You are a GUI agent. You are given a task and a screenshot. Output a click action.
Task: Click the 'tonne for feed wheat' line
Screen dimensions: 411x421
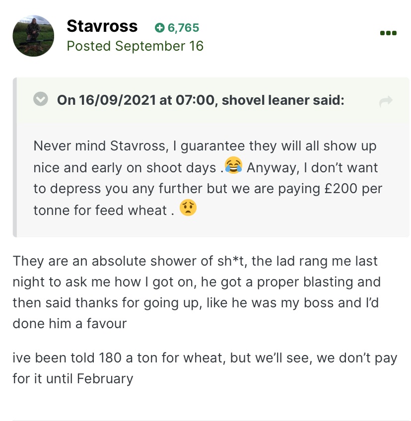(104, 210)
